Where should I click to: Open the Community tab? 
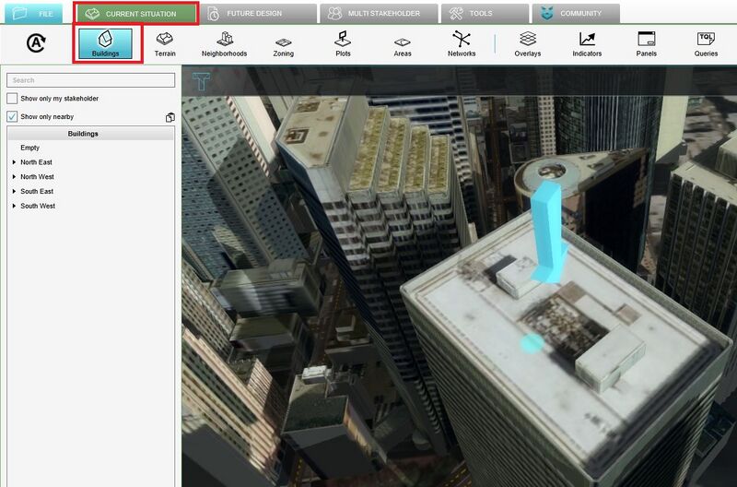576,14
